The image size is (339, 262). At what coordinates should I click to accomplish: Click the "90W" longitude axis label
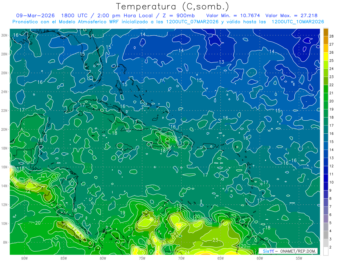coord(24,258)
